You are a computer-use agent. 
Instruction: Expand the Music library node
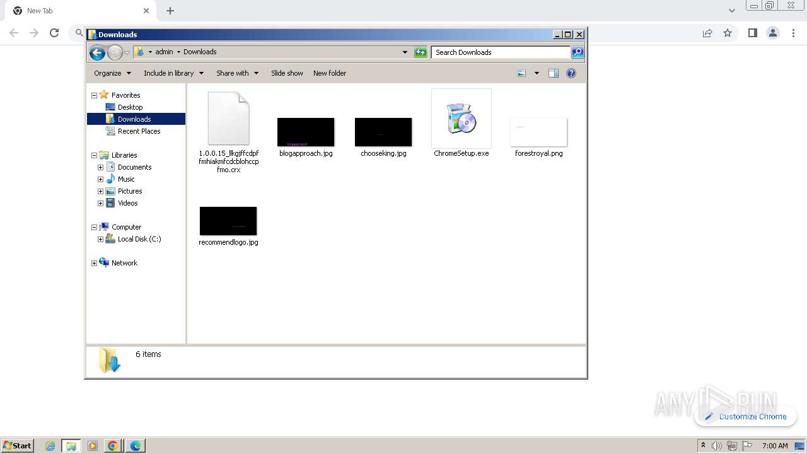(x=100, y=180)
